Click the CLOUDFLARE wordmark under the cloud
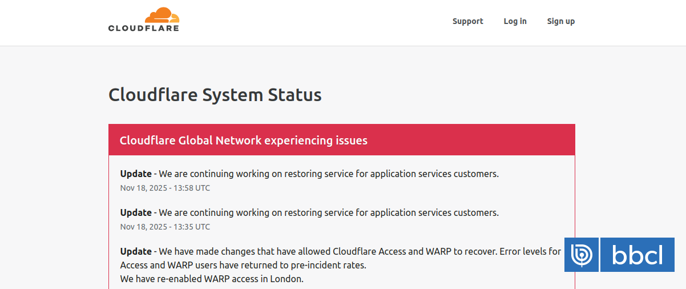The image size is (686, 289). [144, 28]
